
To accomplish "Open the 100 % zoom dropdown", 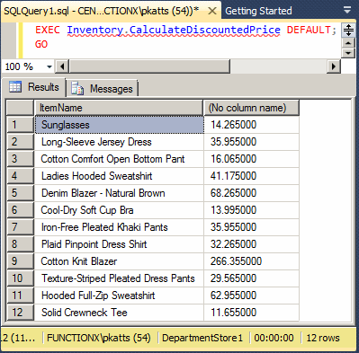I will [49, 66].
